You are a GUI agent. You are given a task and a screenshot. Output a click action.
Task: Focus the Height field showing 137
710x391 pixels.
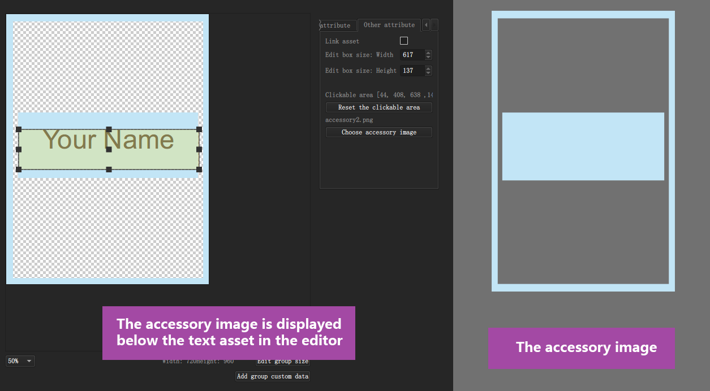pos(412,71)
